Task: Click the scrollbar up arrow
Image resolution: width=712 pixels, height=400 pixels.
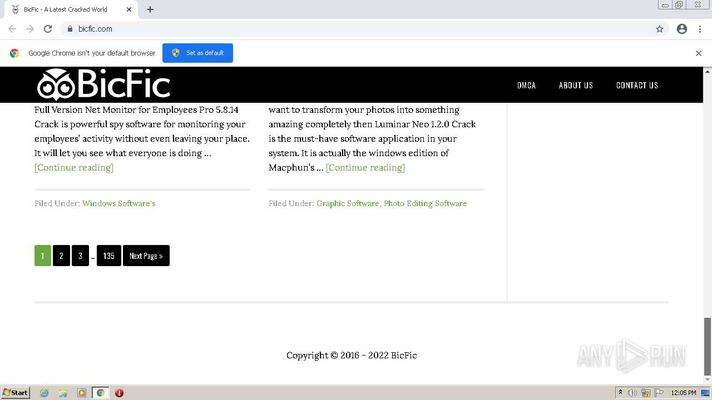Action: [708, 71]
